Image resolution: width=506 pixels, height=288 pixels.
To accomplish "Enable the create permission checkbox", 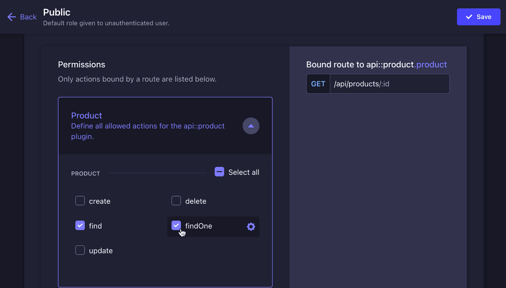I will pos(80,201).
